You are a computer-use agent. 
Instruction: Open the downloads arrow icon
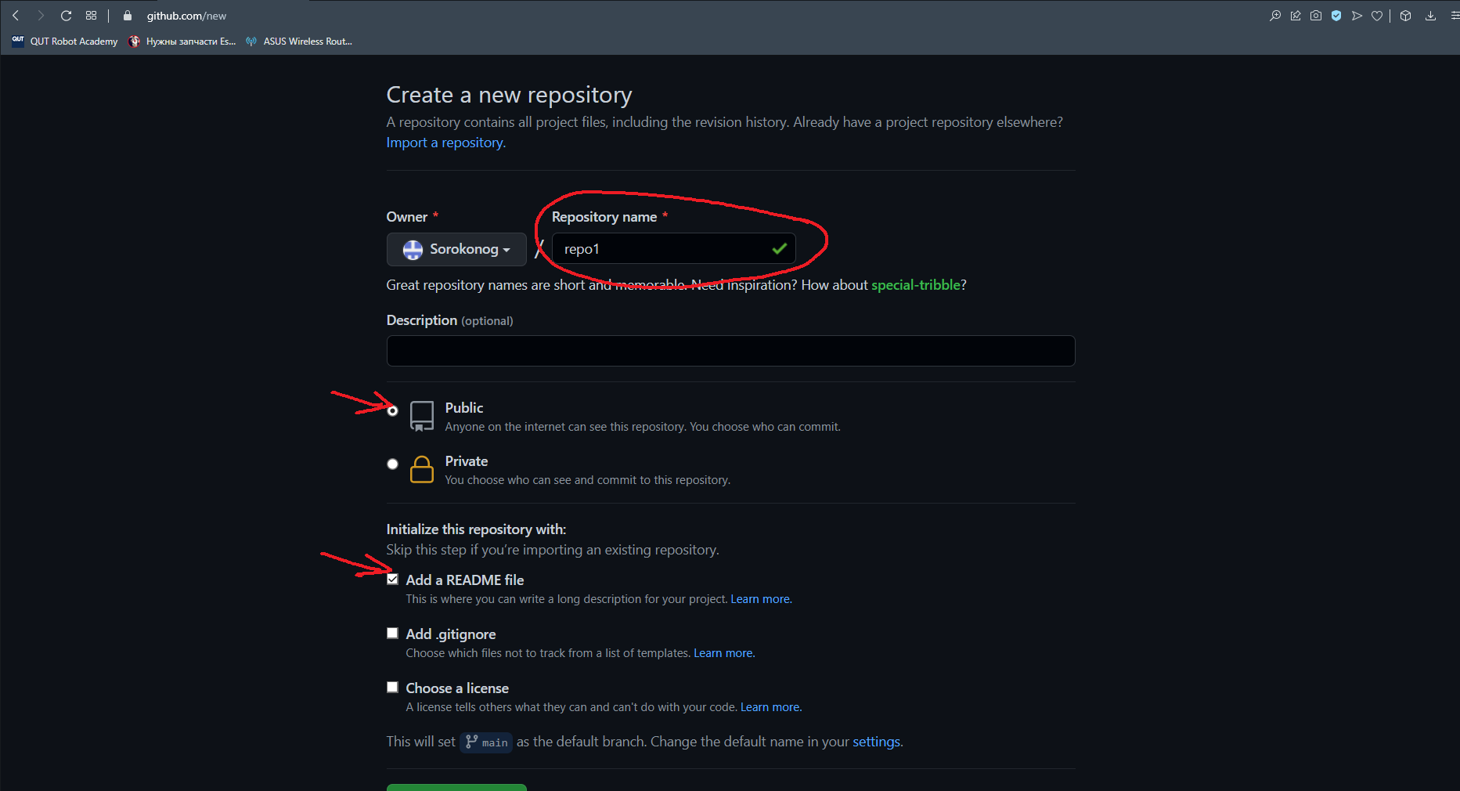coord(1430,16)
